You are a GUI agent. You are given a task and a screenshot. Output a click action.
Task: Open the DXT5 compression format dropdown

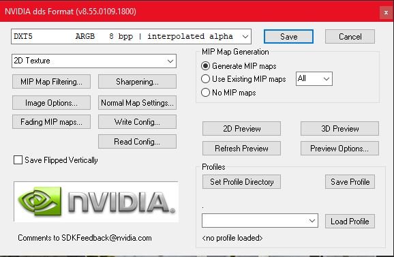tap(131, 37)
